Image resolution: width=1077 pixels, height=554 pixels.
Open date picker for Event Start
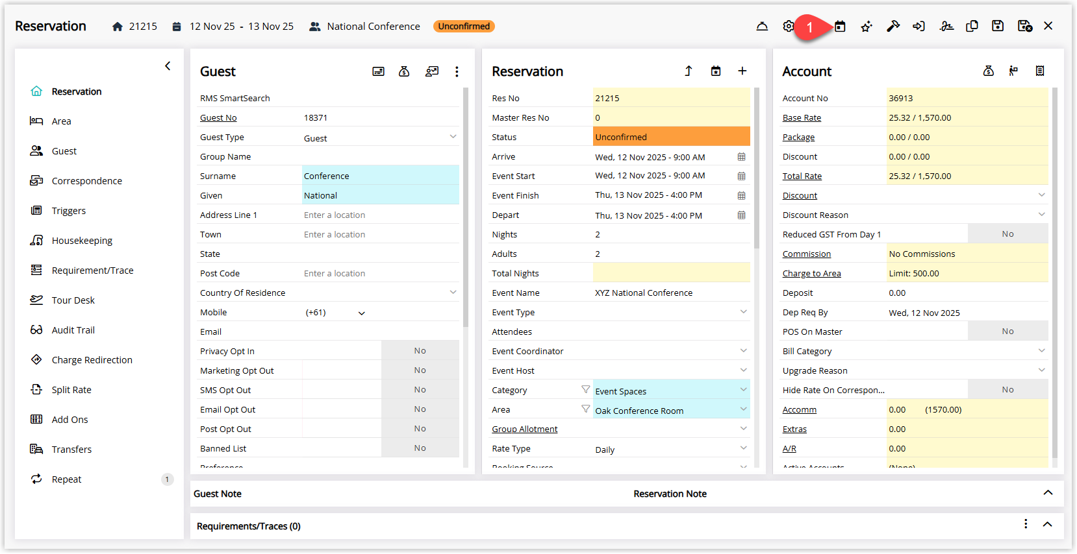tap(742, 176)
